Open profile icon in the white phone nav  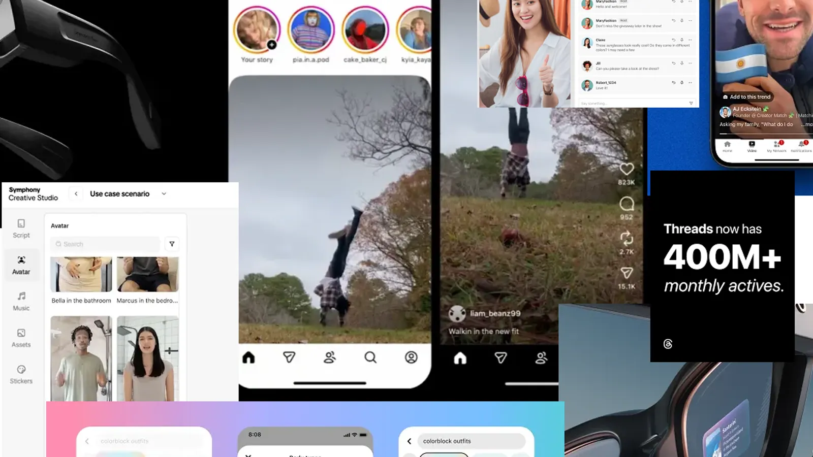click(411, 357)
